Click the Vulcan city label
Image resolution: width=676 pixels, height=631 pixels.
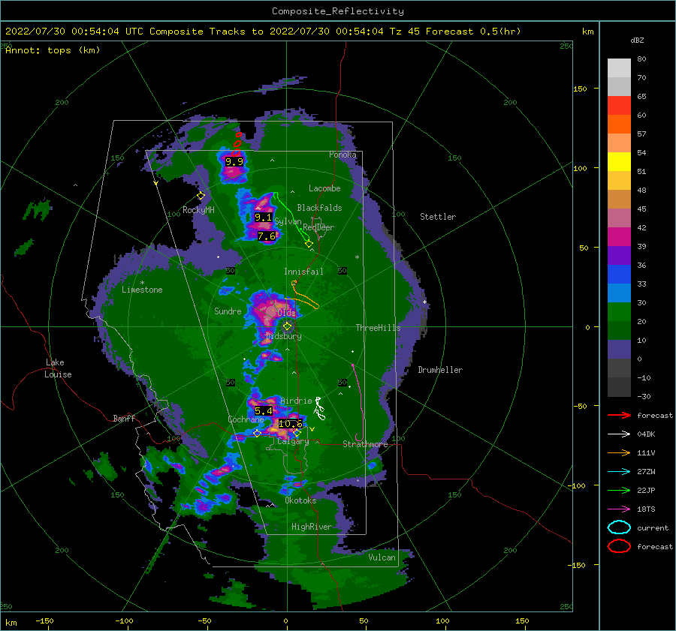[x=382, y=557]
